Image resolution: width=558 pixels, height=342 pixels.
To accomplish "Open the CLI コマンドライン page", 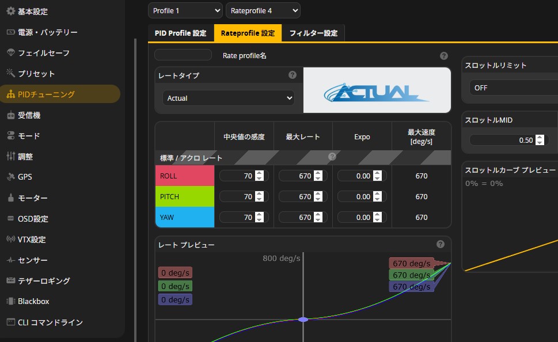I will (50, 322).
